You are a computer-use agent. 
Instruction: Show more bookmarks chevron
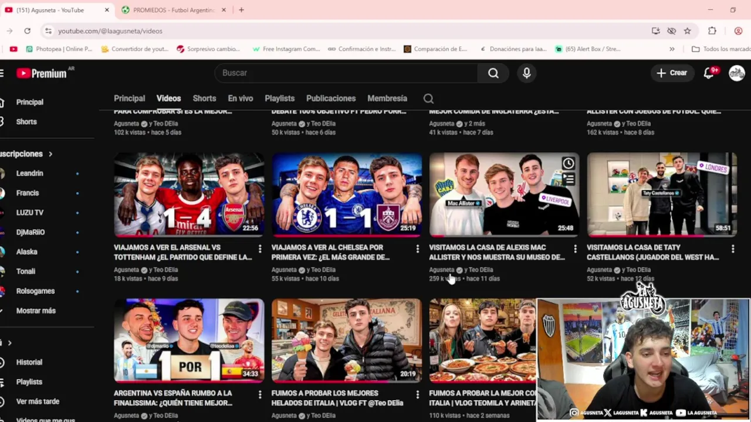tap(672, 49)
